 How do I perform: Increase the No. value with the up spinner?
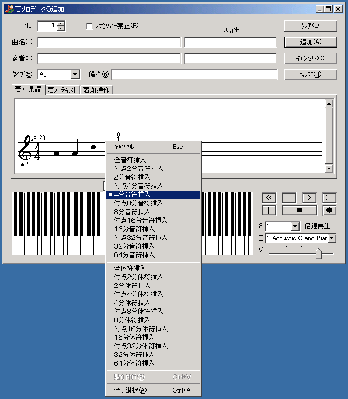(61, 24)
